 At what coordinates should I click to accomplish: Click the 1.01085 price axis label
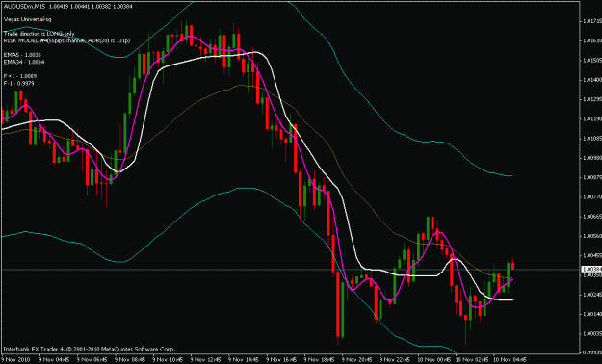point(591,139)
